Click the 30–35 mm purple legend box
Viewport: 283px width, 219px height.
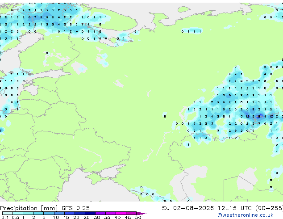coord(100,213)
